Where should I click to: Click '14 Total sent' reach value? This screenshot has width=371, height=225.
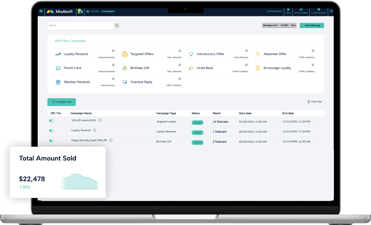pos(220,122)
